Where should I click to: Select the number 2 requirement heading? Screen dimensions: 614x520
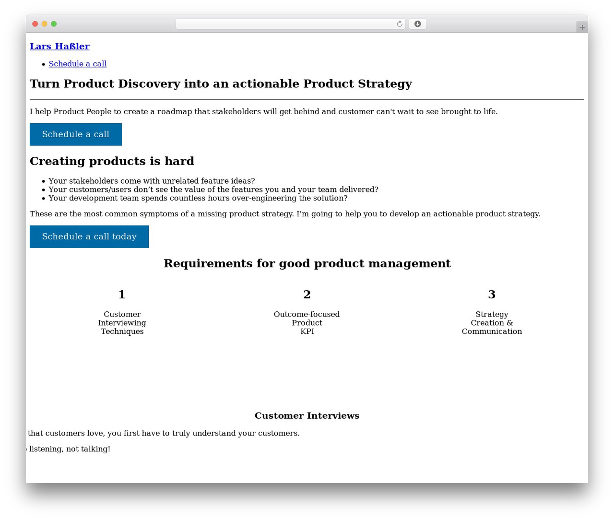[x=307, y=295]
